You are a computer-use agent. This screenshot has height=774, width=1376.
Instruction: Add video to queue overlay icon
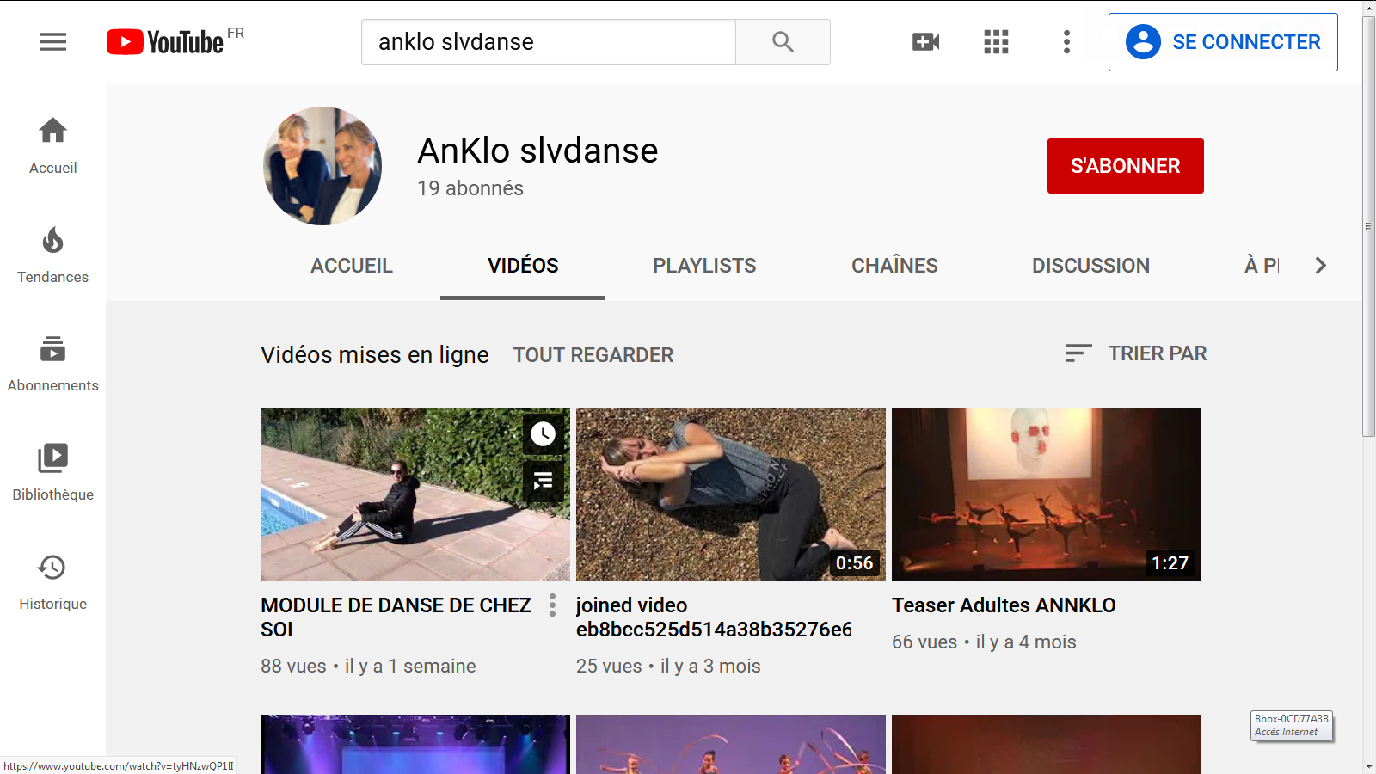[543, 481]
